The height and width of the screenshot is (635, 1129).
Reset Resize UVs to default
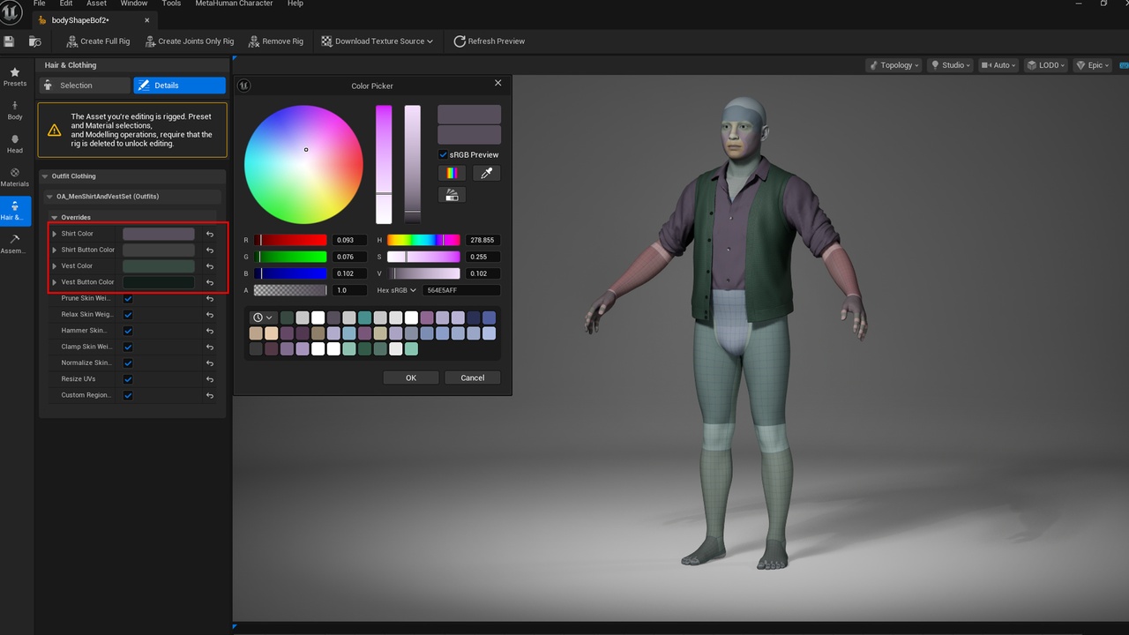click(x=210, y=379)
